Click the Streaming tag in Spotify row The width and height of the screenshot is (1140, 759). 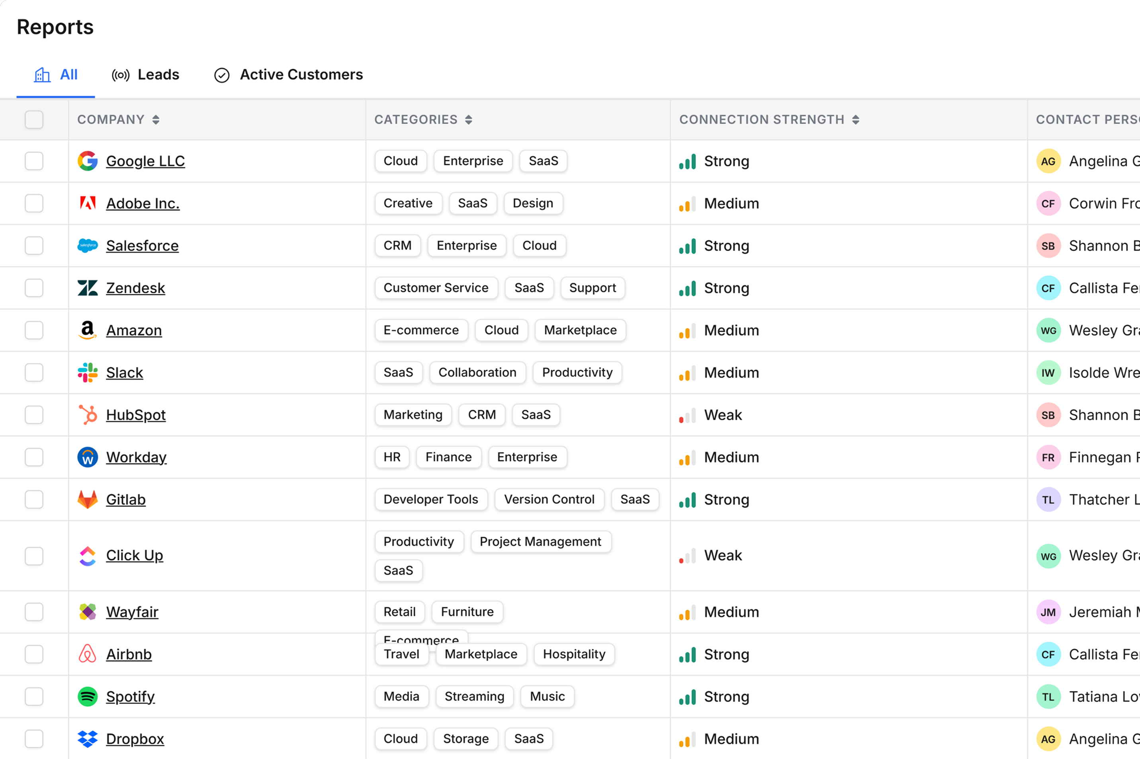pos(475,697)
